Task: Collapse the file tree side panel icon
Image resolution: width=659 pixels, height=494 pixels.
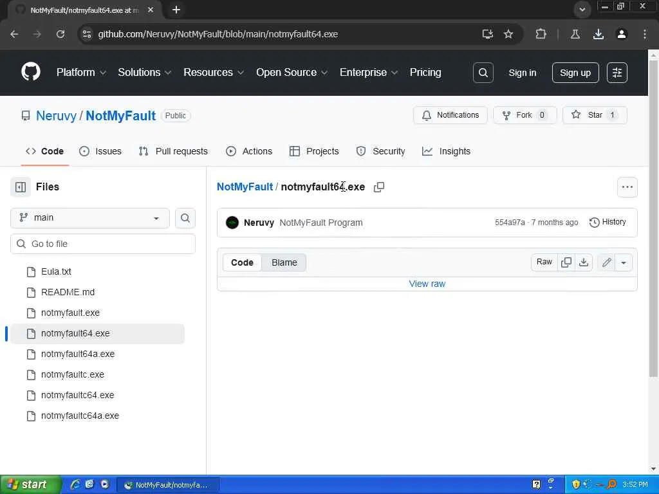Action: tap(21, 187)
